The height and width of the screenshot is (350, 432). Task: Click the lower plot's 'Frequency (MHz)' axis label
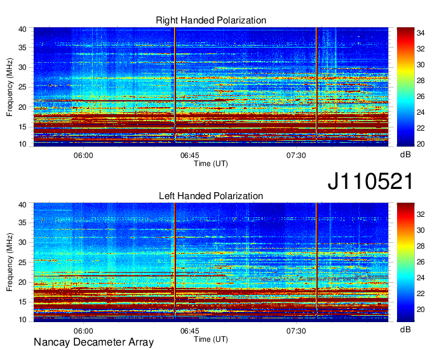pos(10,262)
